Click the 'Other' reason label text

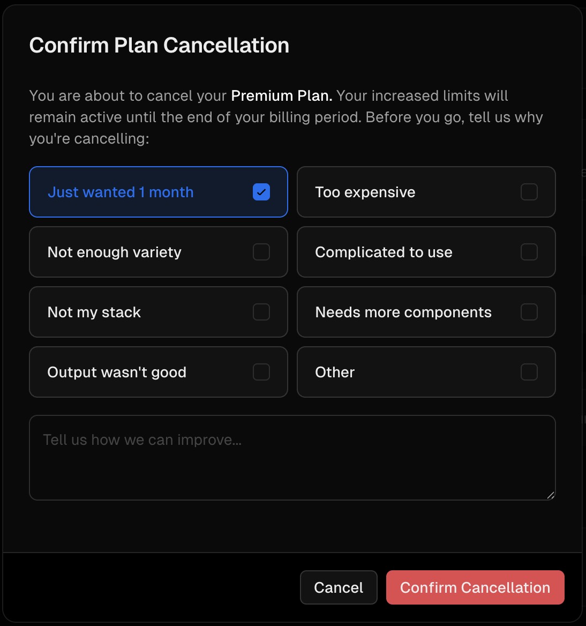[x=335, y=372]
